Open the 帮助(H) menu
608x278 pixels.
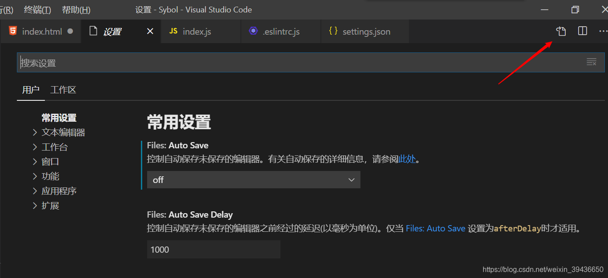[x=76, y=10]
